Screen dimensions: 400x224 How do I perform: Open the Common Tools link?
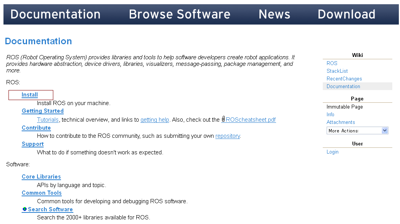click(x=42, y=193)
